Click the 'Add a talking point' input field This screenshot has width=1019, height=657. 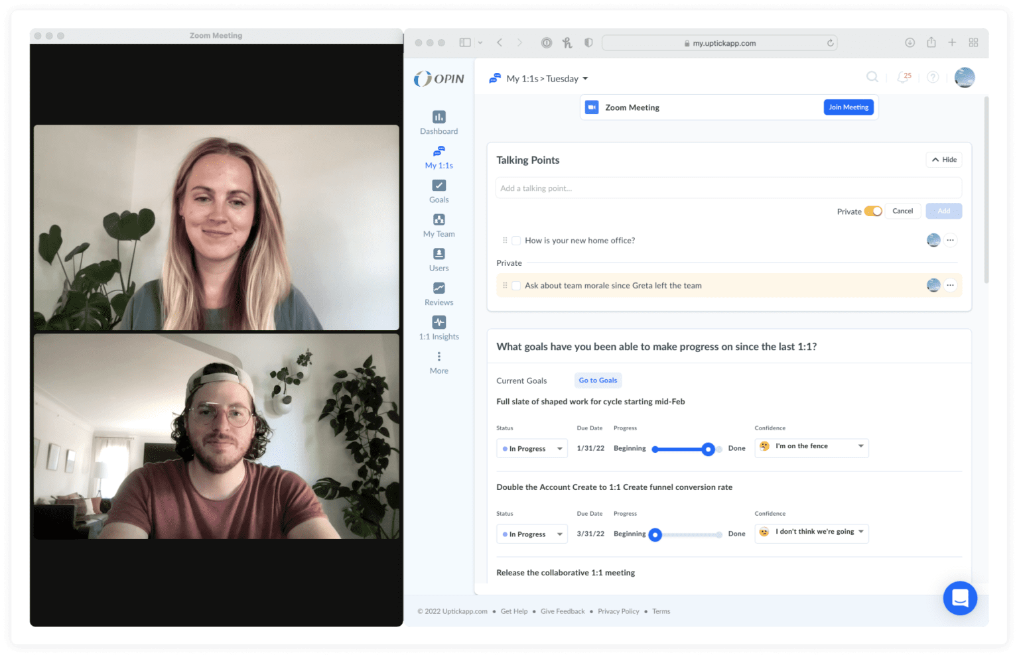[x=728, y=188]
